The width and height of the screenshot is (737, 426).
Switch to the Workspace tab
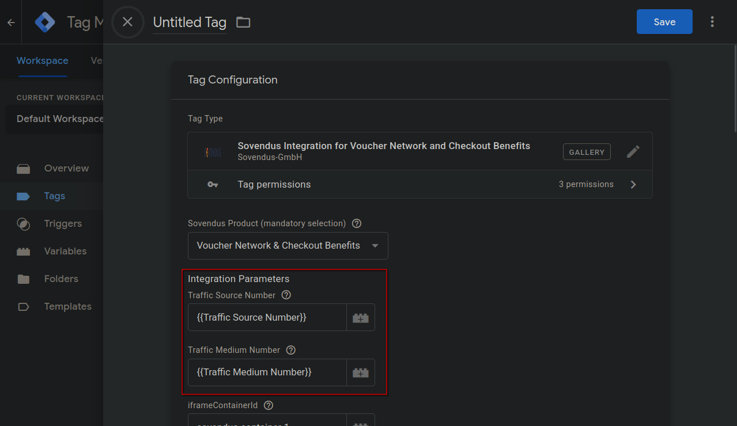coord(43,60)
